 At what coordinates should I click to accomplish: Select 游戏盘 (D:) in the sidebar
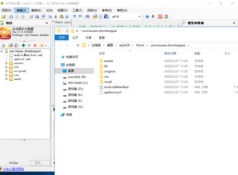tap(75, 89)
